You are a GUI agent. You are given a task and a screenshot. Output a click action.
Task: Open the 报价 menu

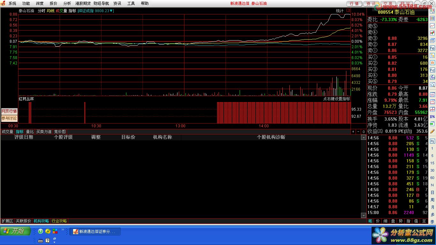(x=53, y=4)
